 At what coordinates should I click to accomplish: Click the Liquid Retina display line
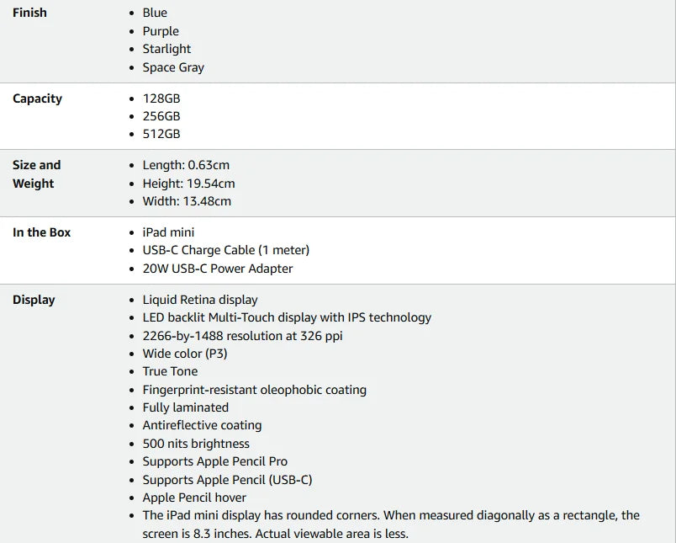coord(200,300)
